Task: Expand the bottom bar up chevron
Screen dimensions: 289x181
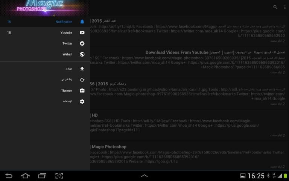Action: 144,176
